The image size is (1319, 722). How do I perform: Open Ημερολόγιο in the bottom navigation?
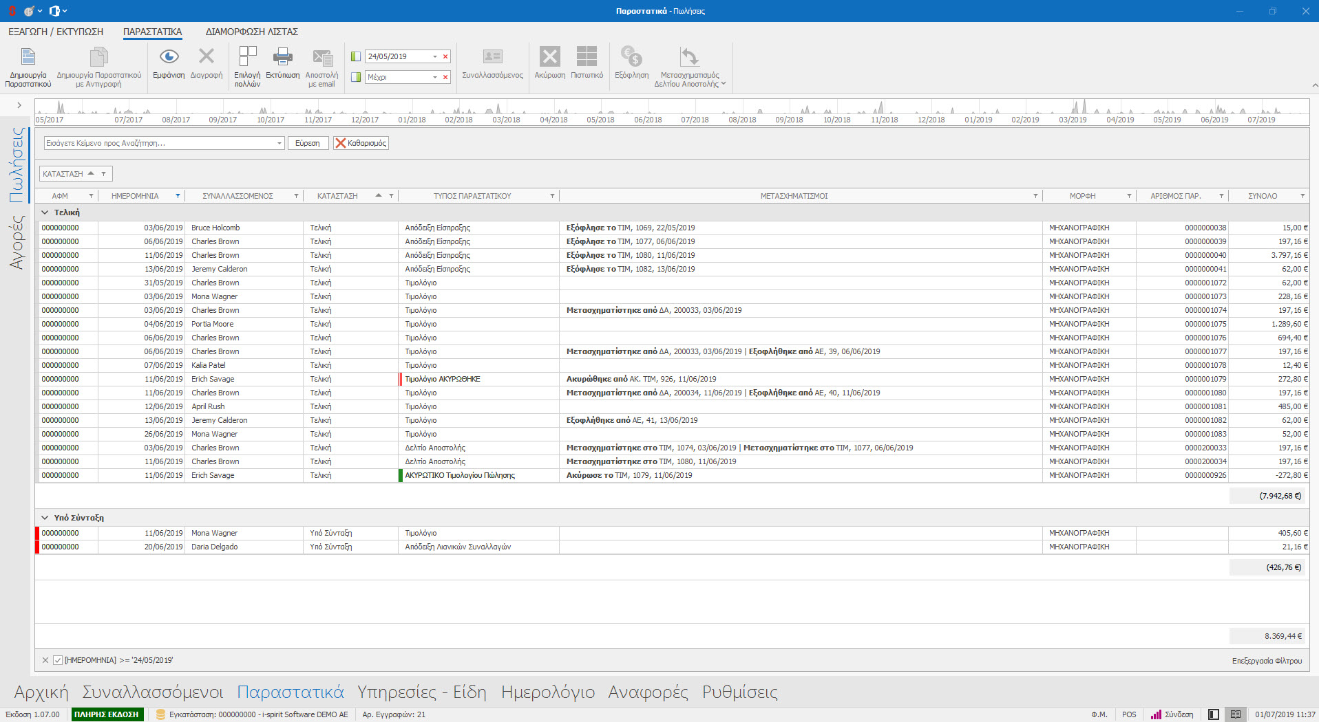coord(547,692)
